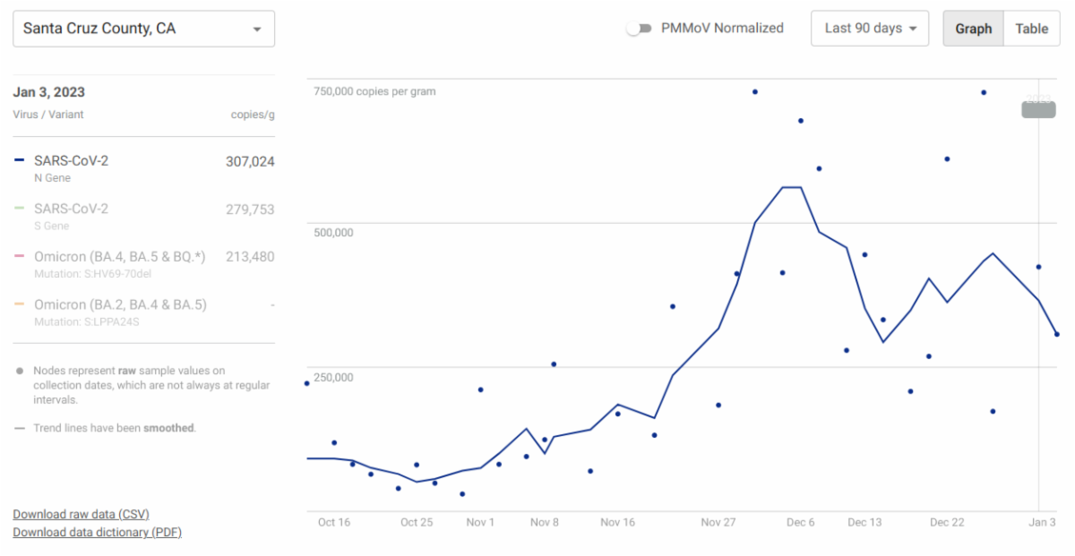This screenshot has height=556, width=1075.
Task: Click the Jan 3 data point on graph
Action: (1057, 334)
